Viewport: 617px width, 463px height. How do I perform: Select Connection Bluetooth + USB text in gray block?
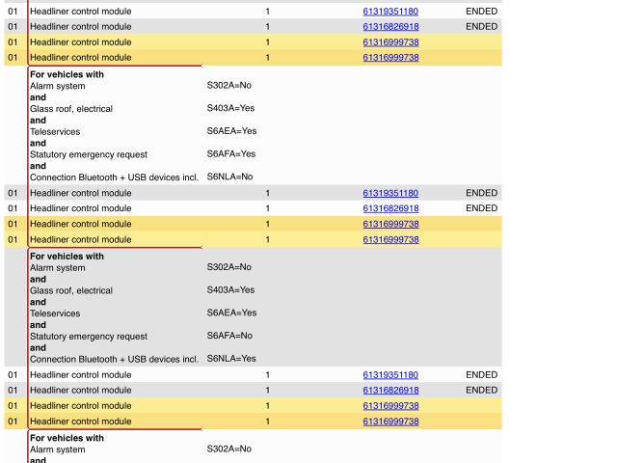tap(114, 359)
